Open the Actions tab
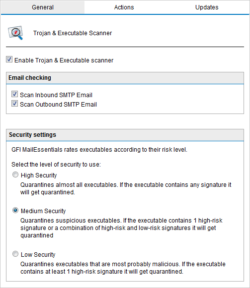The height and width of the screenshot is (288, 250). 124,7
